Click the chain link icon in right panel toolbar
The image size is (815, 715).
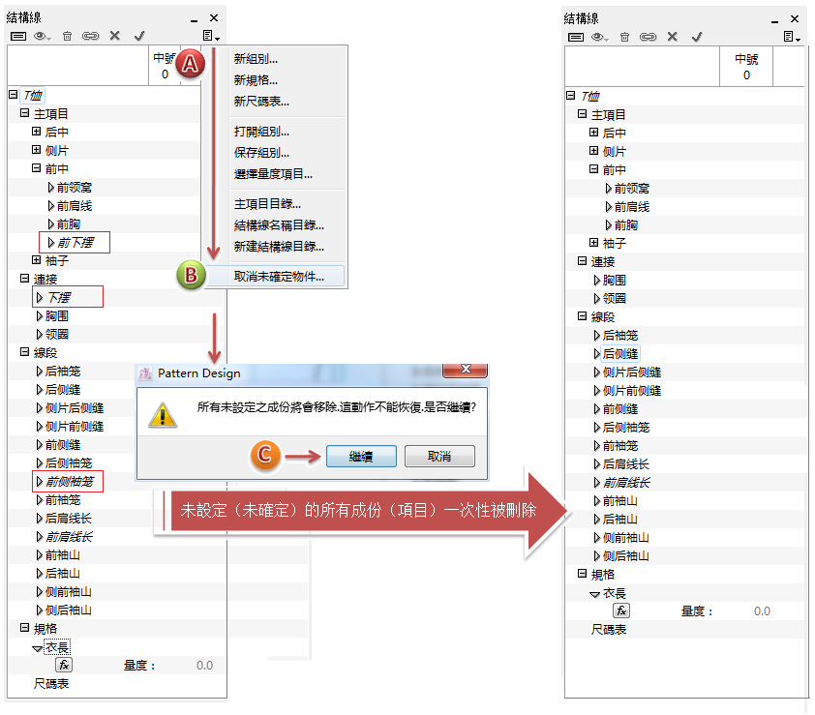tap(648, 37)
